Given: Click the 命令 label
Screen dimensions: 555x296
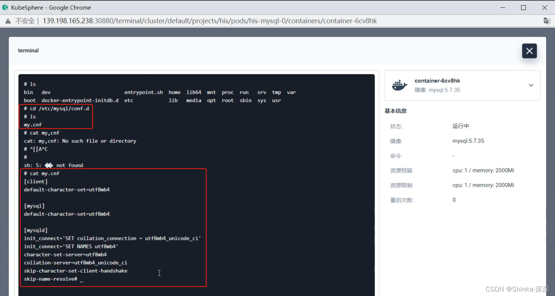Looking at the screenshot, I should (396, 156).
